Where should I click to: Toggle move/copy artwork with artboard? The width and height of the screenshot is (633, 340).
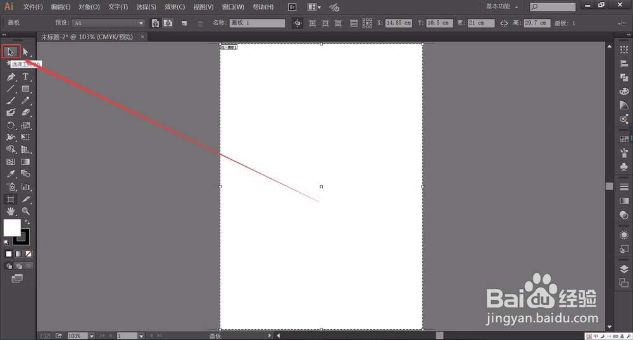click(298, 23)
